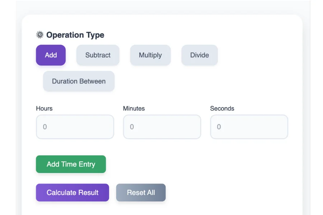Focus the Minutes input field

pyautogui.click(x=162, y=127)
